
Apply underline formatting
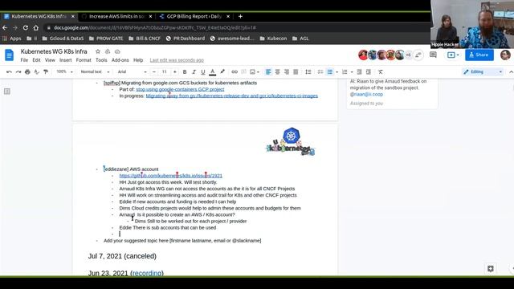tap(203, 71)
